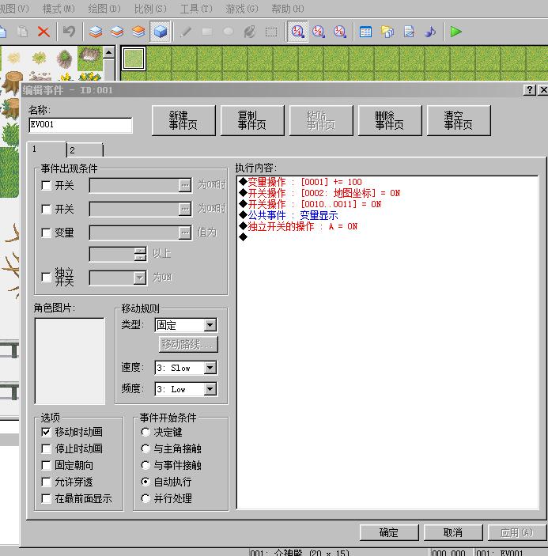
Task: Click the red X delete icon
Action: coord(43,32)
